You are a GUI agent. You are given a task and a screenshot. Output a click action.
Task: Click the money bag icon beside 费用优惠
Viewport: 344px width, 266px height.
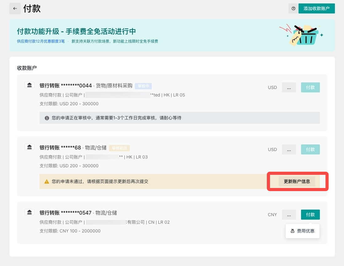(x=293, y=231)
